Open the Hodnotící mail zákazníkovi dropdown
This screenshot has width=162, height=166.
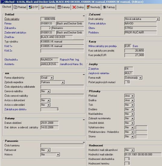(132, 150)
